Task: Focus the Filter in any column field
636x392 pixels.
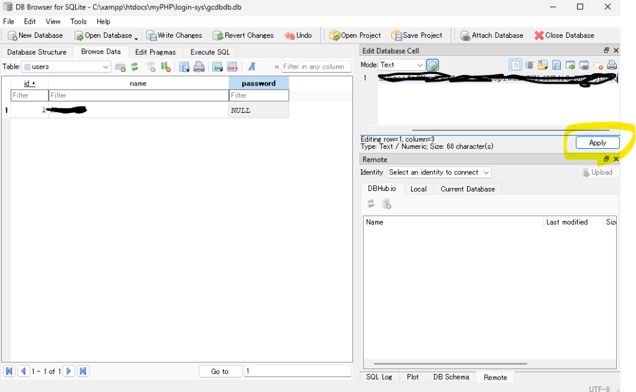Action: [314, 67]
